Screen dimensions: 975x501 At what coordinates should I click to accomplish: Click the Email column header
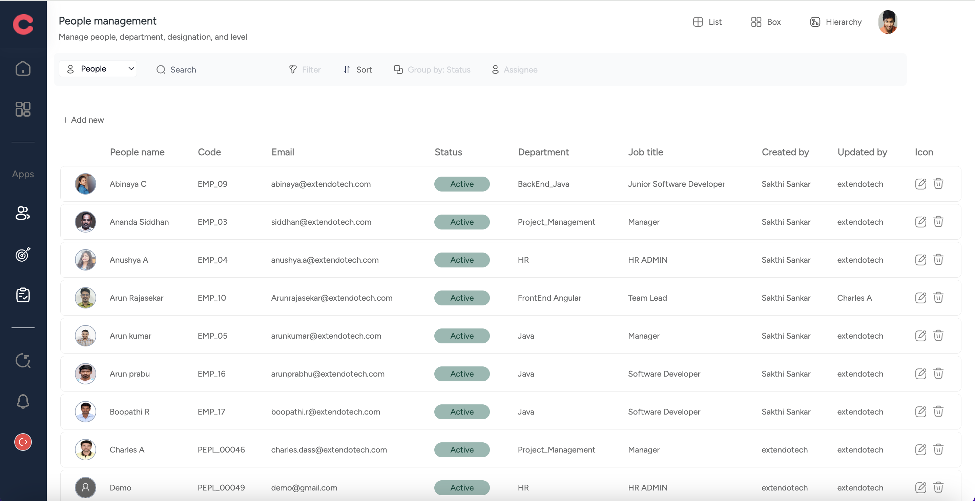coord(283,152)
